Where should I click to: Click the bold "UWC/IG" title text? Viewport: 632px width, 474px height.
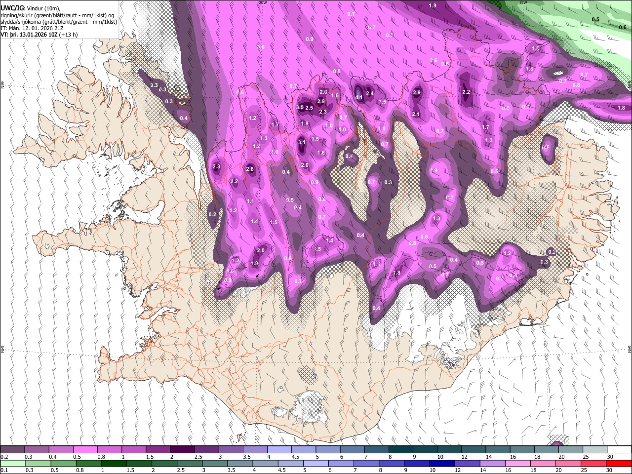[x=12, y=8]
